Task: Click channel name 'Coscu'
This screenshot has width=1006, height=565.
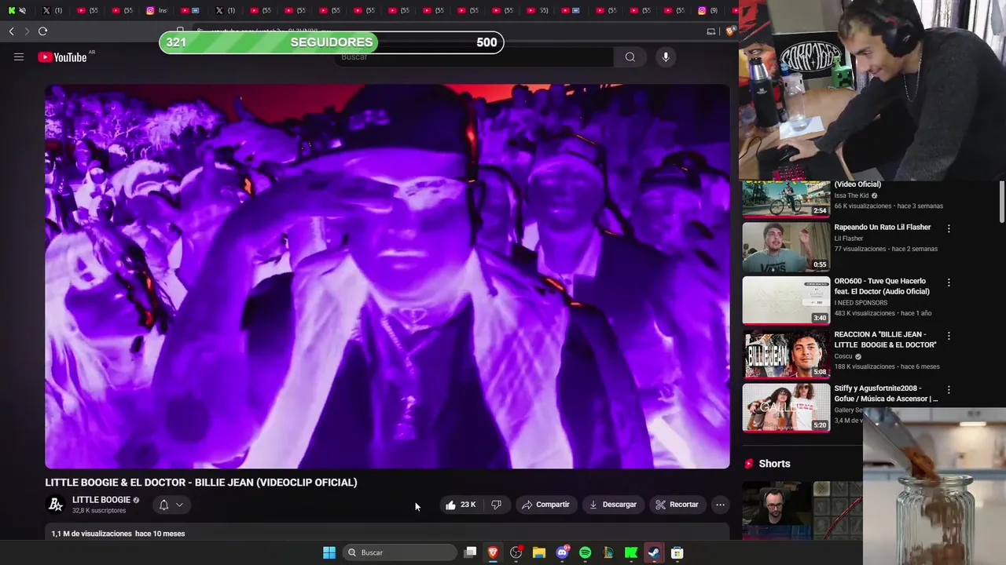Action: pyautogui.click(x=844, y=356)
